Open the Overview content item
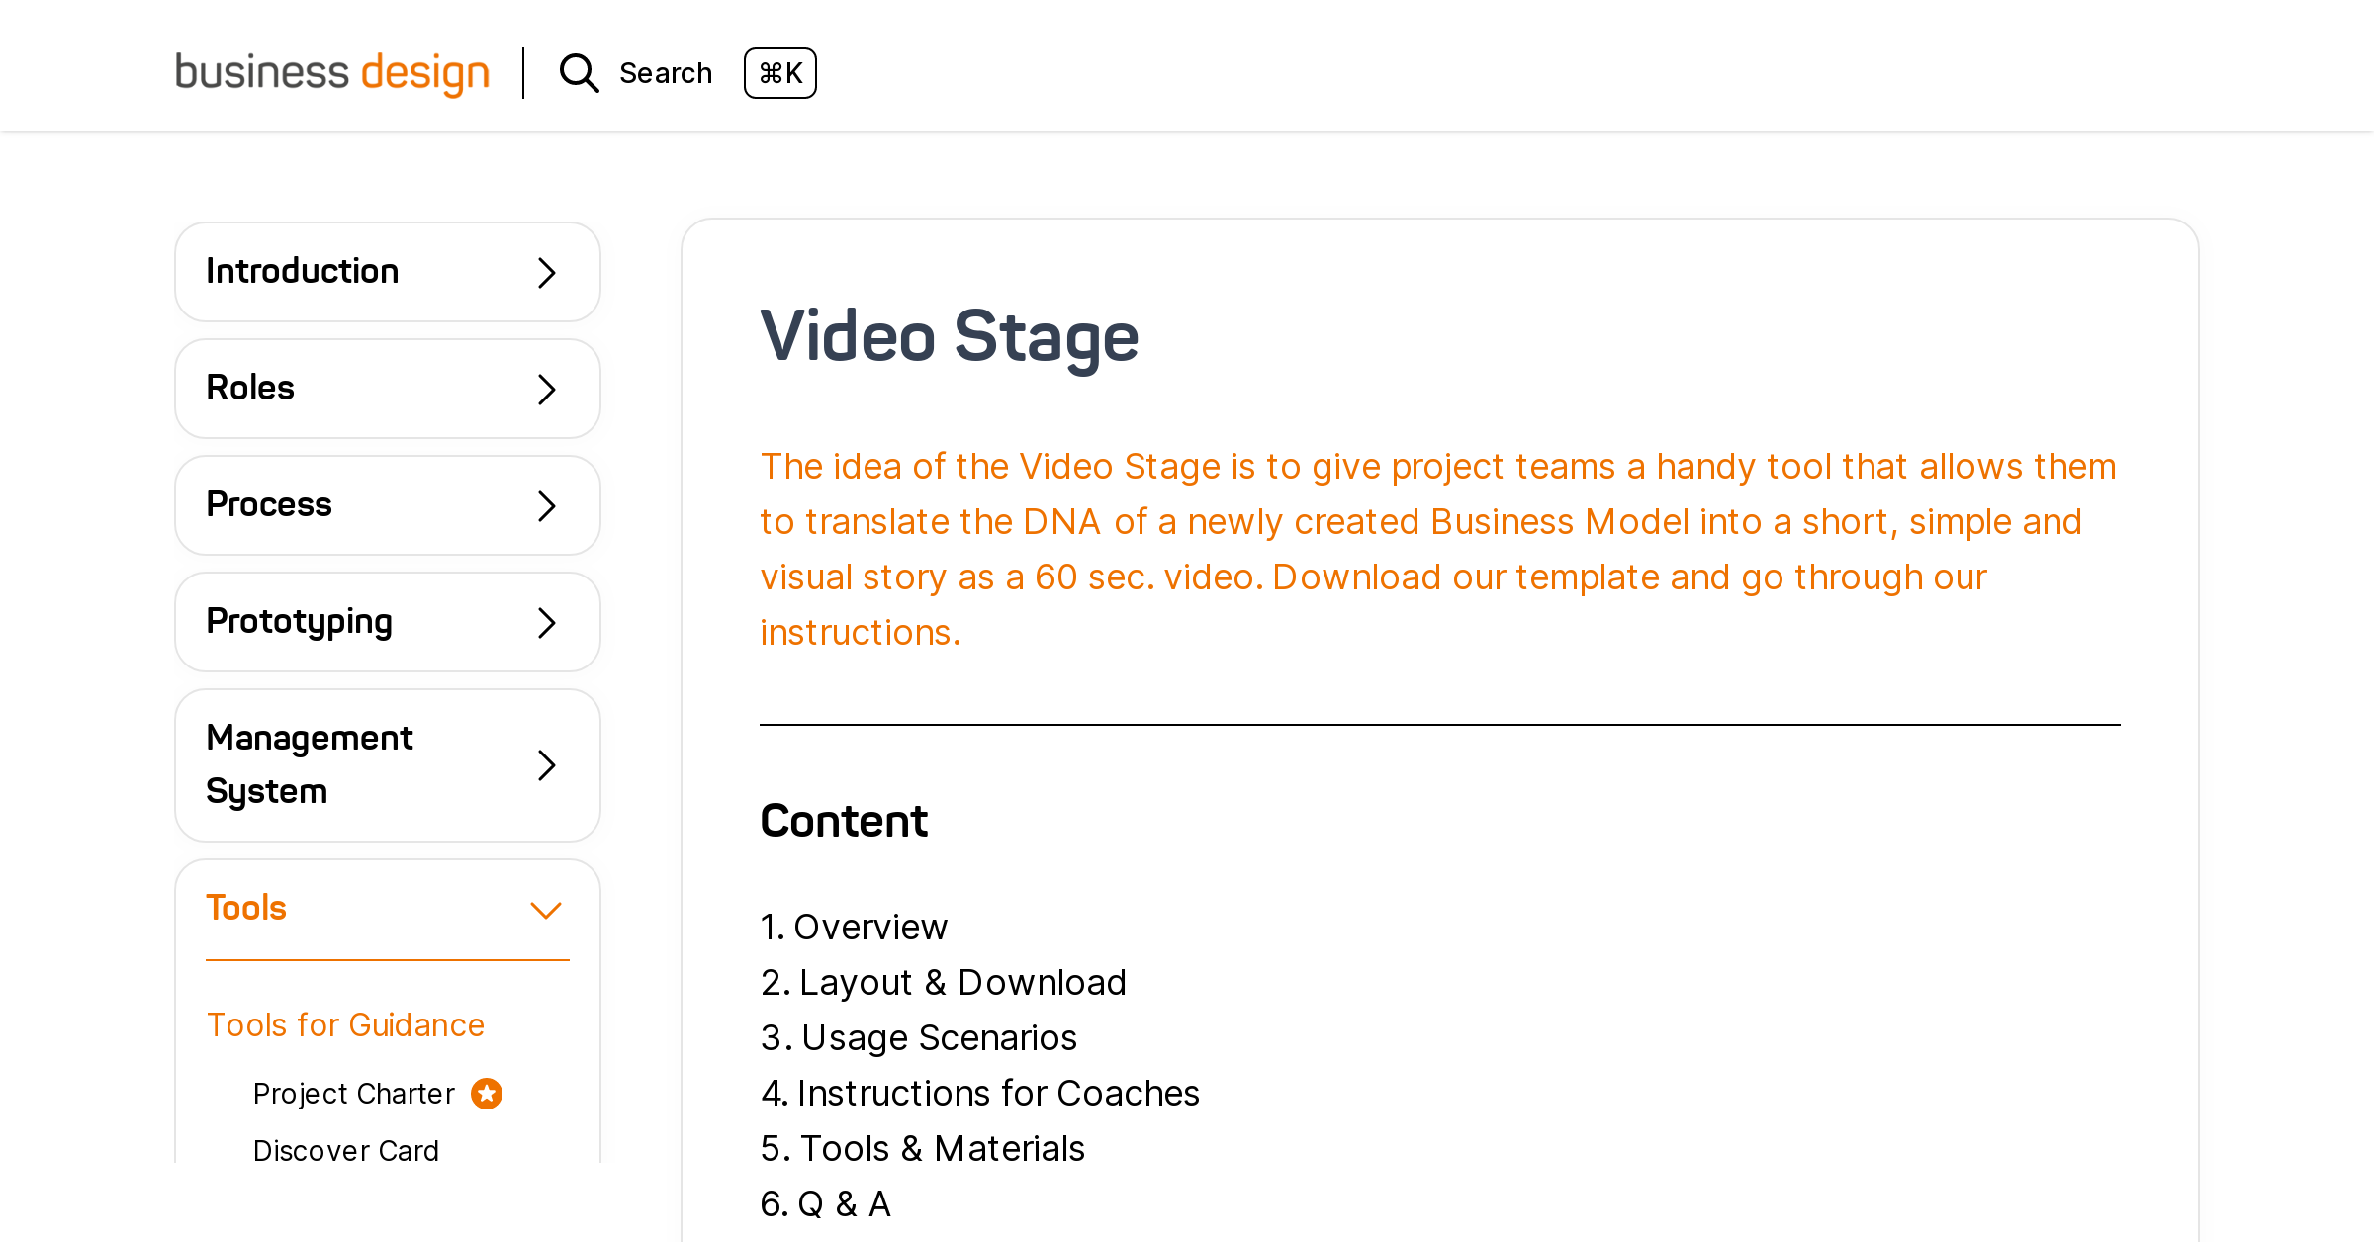The height and width of the screenshot is (1242, 2374). (870, 927)
